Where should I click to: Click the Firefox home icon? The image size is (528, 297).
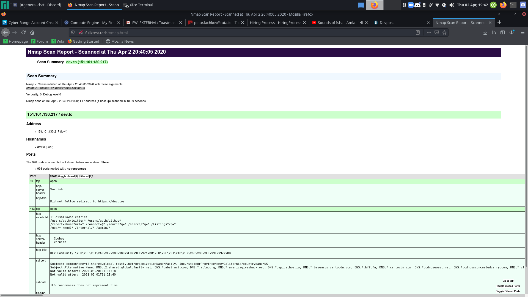tap(32, 32)
